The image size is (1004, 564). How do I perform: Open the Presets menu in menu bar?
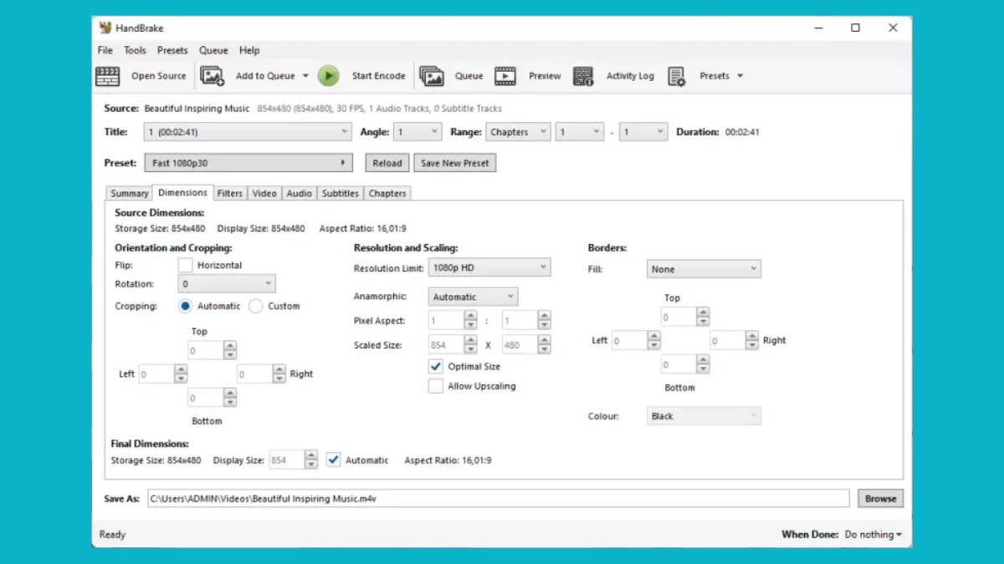[172, 50]
